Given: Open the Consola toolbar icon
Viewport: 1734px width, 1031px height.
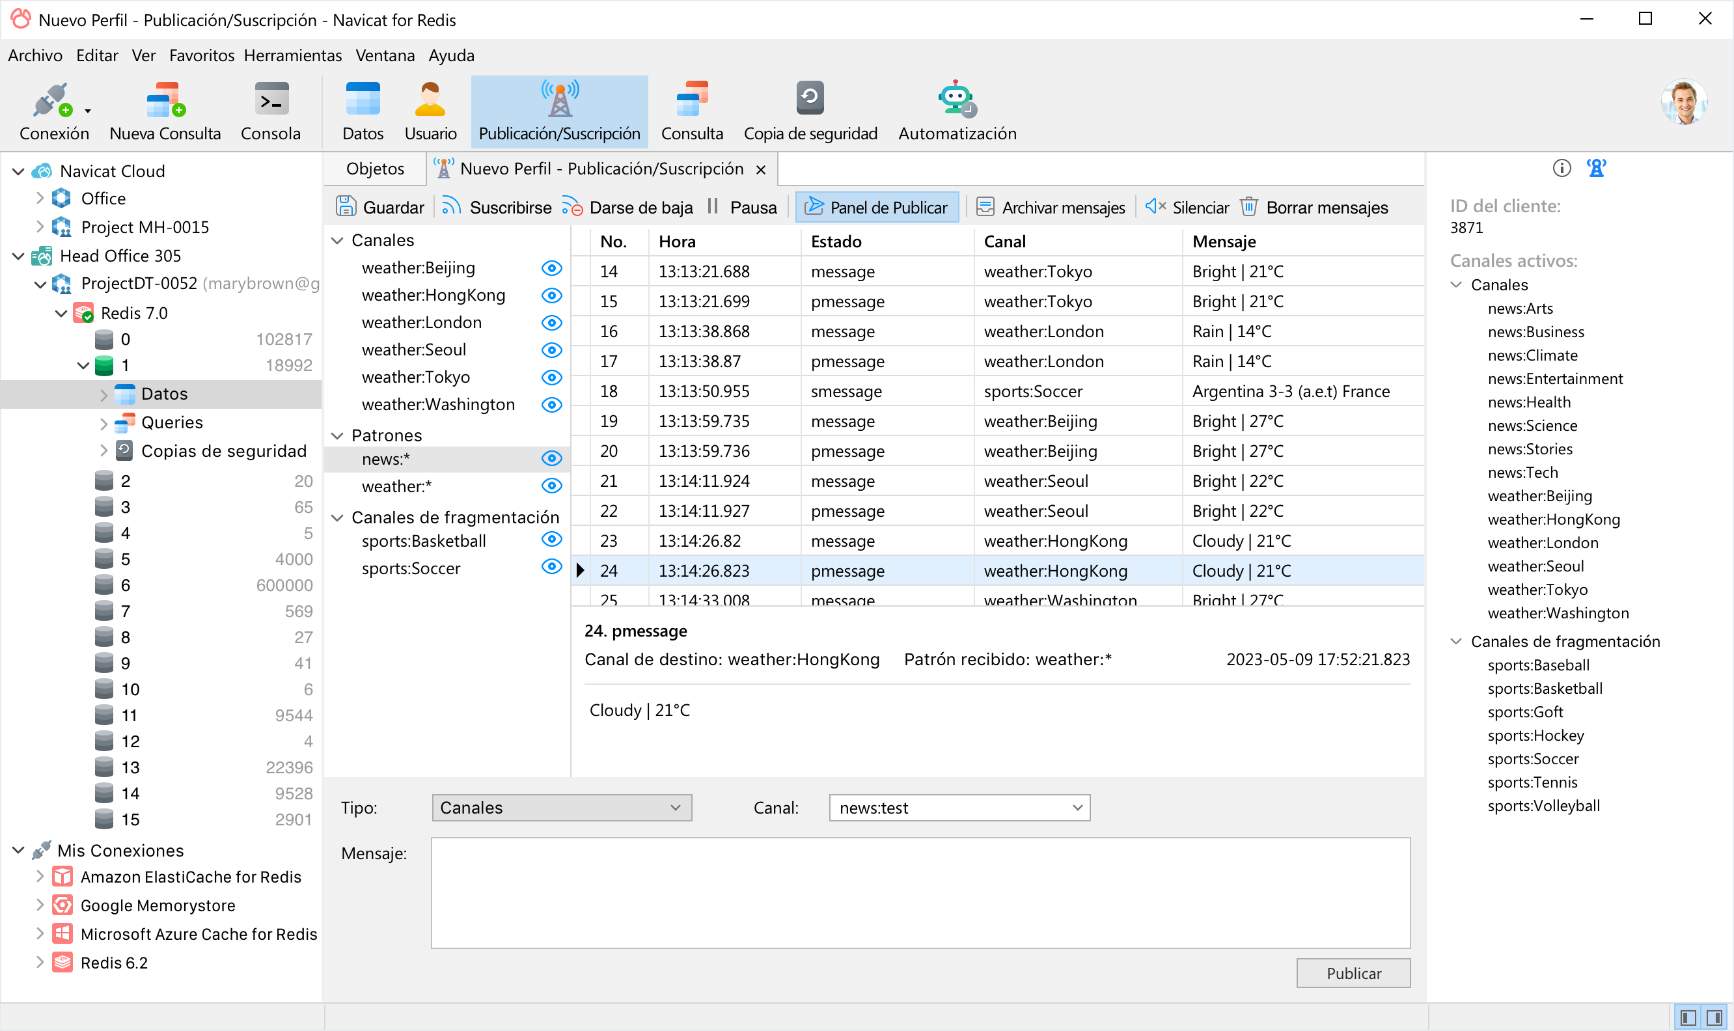Looking at the screenshot, I should pyautogui.click(x=271, y=100).
